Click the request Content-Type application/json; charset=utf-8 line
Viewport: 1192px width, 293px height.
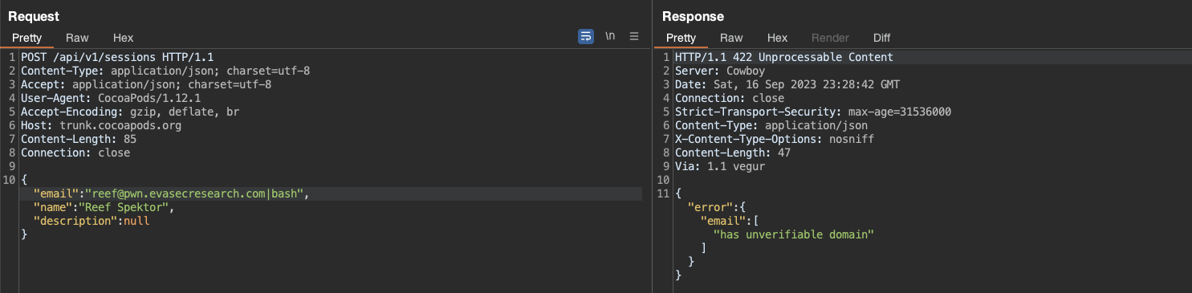tap(165, 71)
